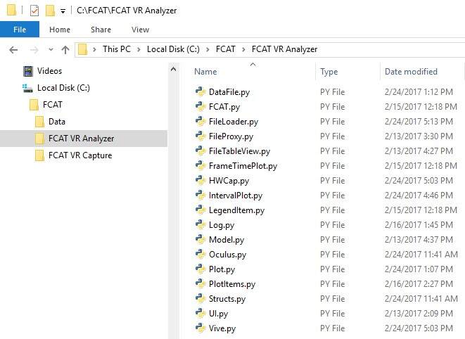Switch to the View ribbon tab
Viewport: 465px width, 339px height.
(140, 30)
